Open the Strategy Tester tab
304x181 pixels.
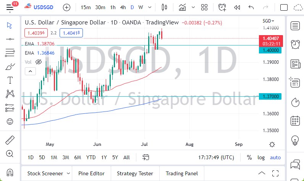click(135, 173)
